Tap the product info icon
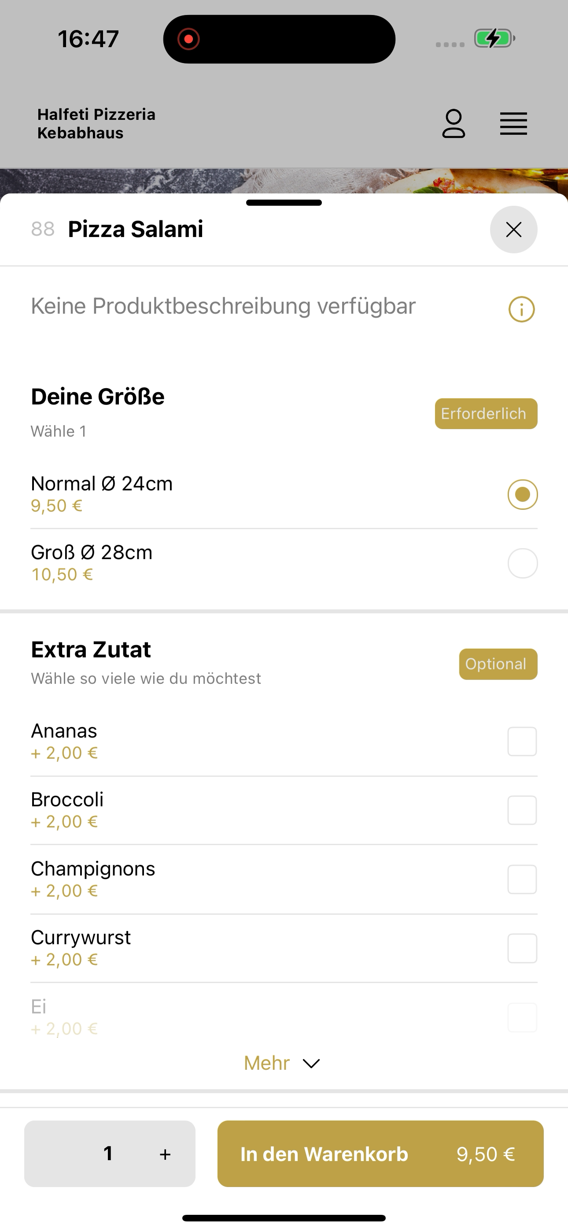The image size is (568, 1232). (x=521, y=309)
